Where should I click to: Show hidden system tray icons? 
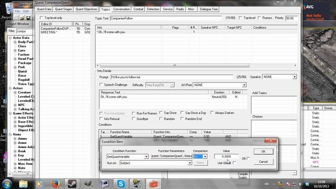[274, 184]
